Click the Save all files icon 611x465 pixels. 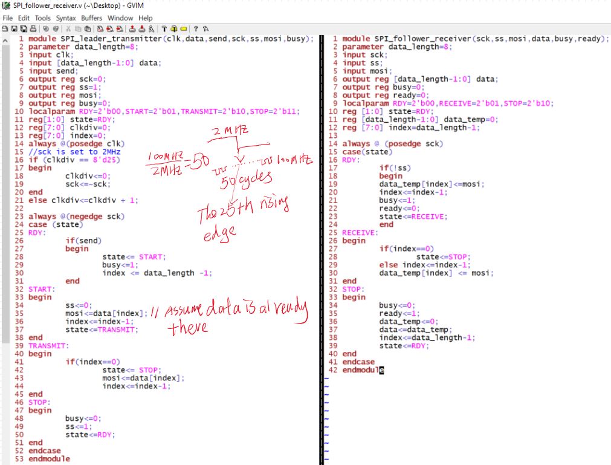[24, 29]
